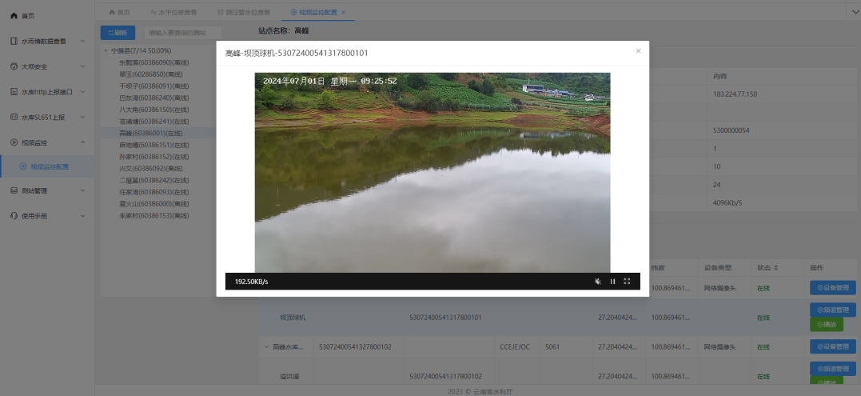Select the 视频监控配置 submenu item
The image size is (861, 396).
click(x=50, y=166)
